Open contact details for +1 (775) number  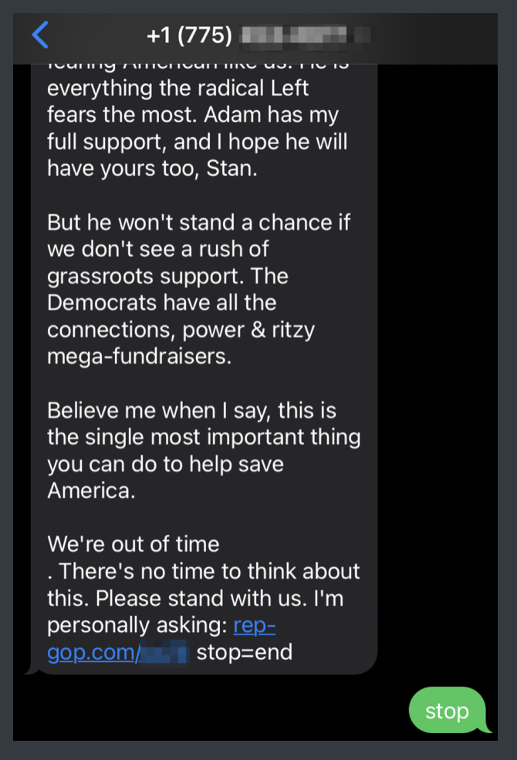[x=189, y=35]
